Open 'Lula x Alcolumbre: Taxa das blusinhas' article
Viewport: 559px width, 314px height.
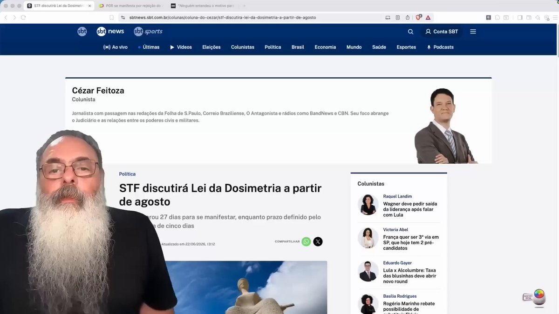[x=409, y=276]
